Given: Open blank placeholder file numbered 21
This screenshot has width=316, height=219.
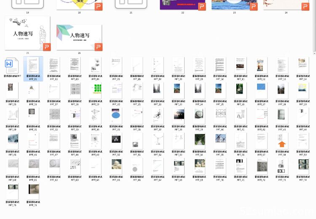Looking at the screenshot, I should (x=131, y=5).
